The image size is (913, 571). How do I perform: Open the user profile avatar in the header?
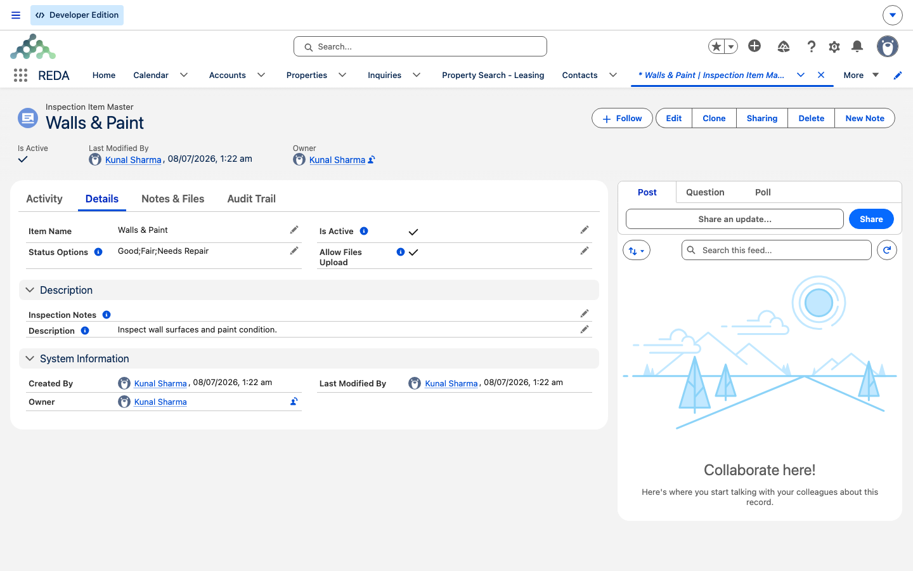click(x=888, y=46)
